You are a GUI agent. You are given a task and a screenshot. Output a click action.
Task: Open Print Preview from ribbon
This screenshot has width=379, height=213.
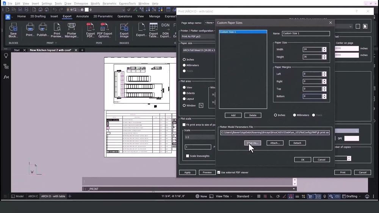click(x=57, y=30)
